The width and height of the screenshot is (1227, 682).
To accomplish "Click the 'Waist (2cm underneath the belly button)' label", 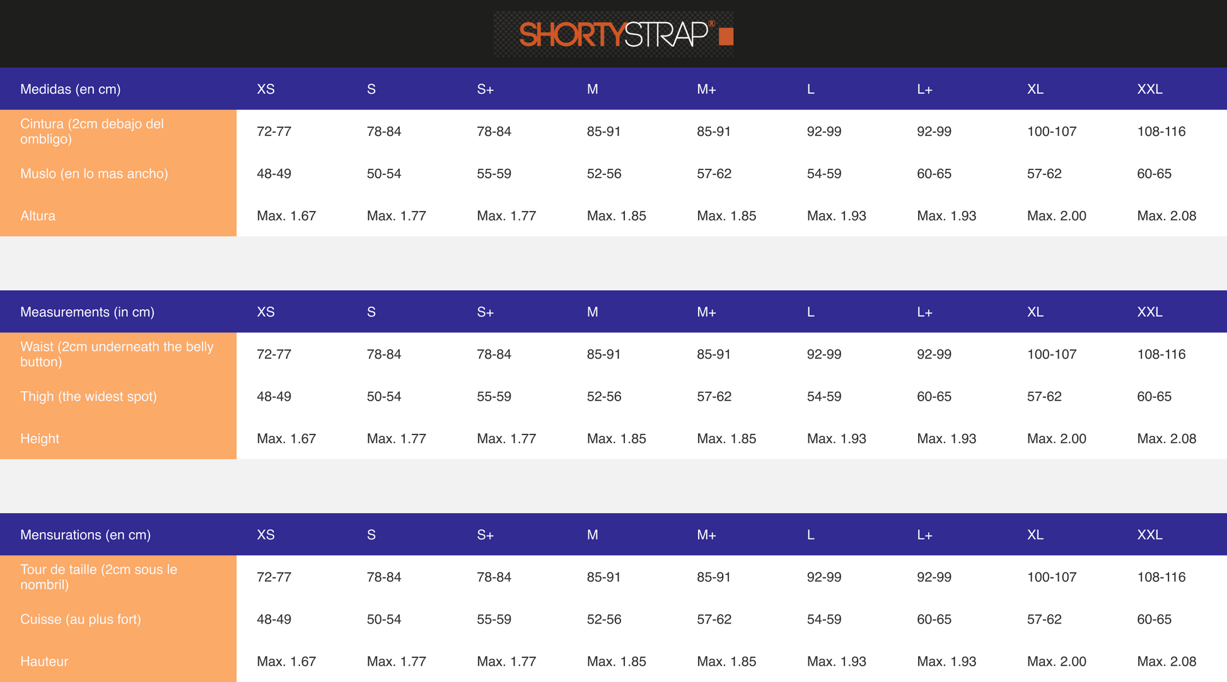I will (117, 355).
